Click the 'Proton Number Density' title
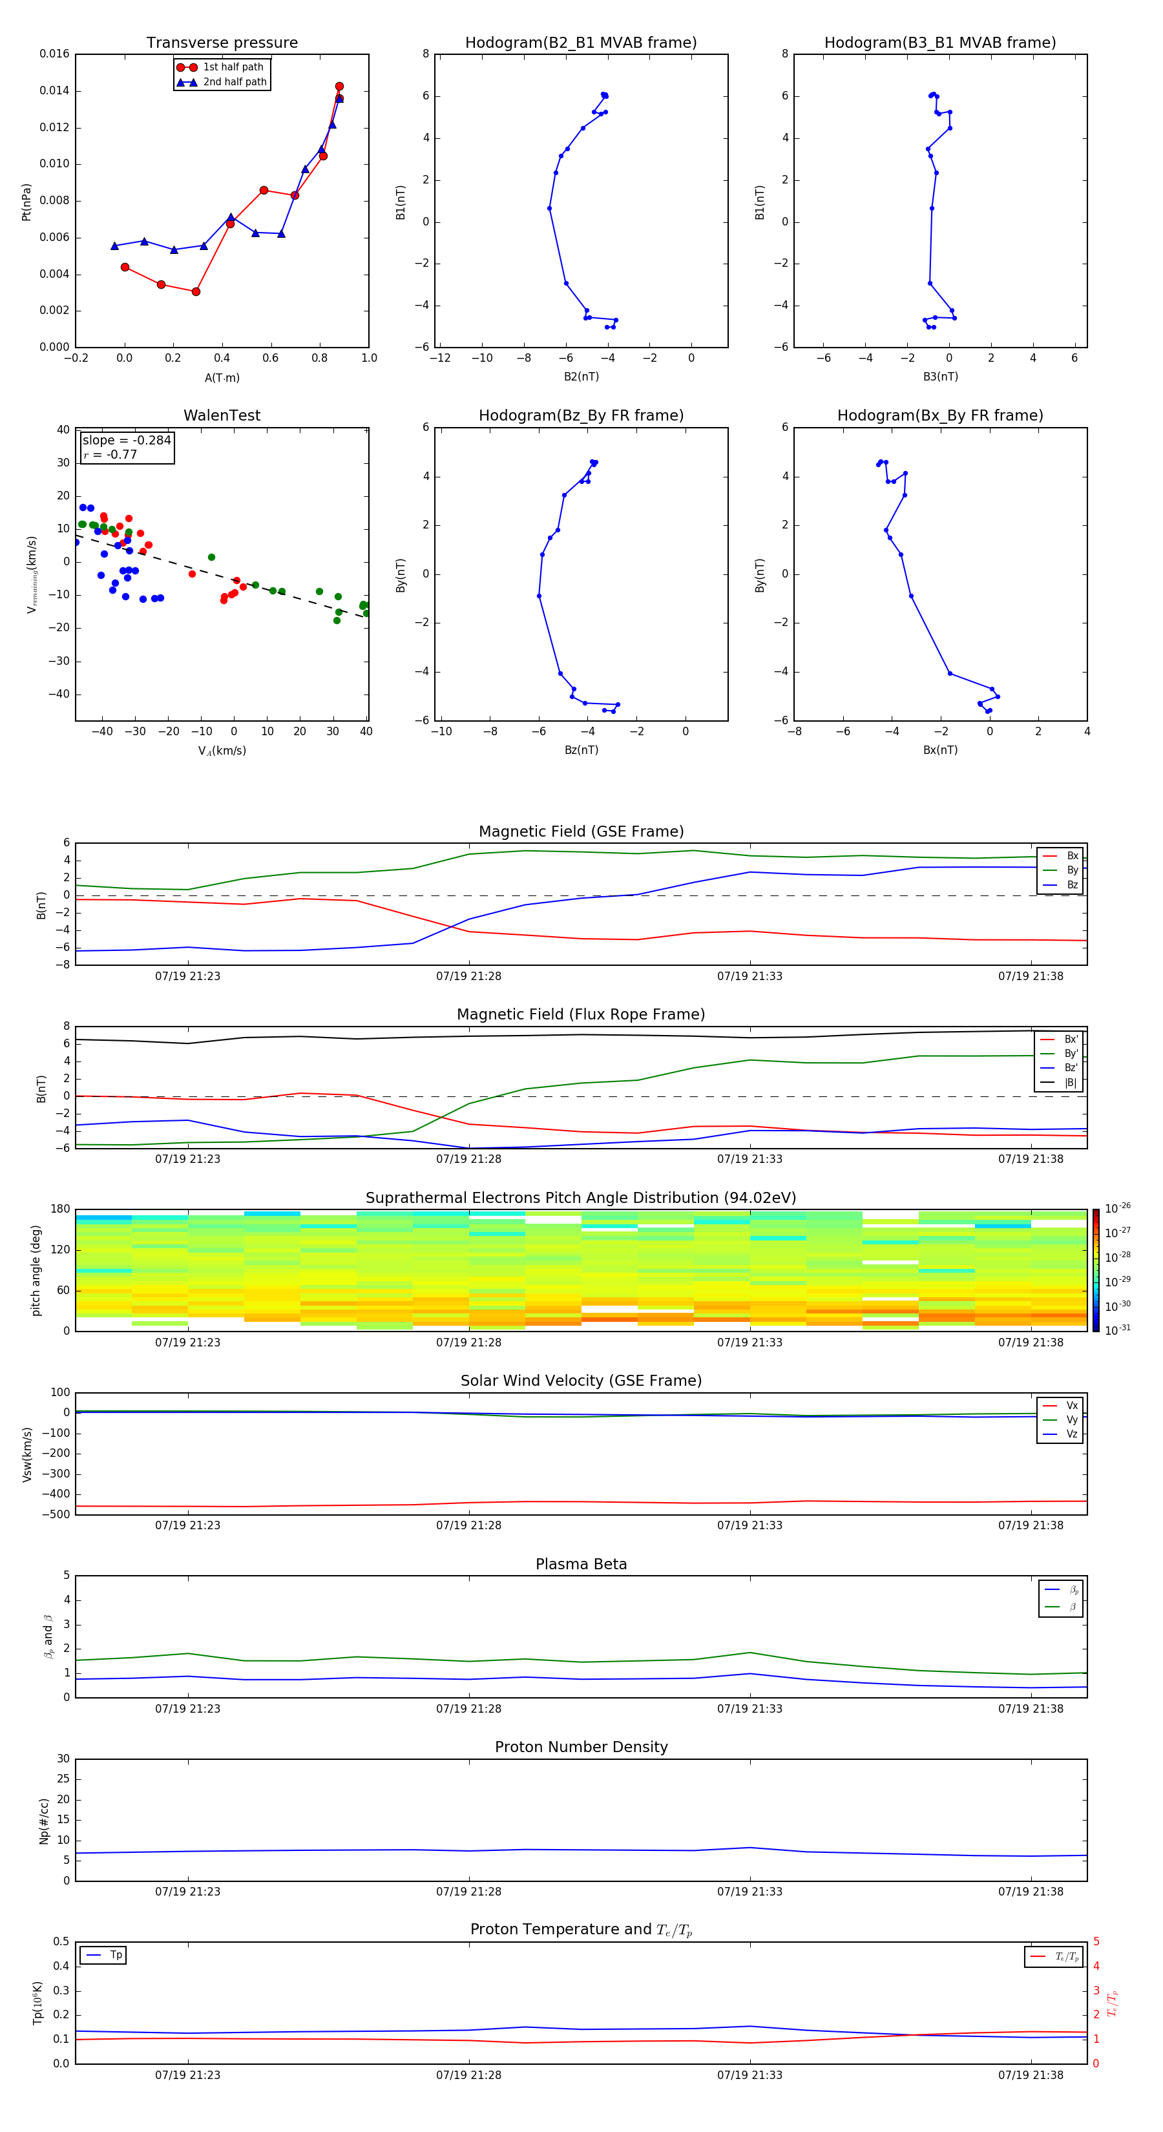 pyautogui.click(x=581, y=1747)
